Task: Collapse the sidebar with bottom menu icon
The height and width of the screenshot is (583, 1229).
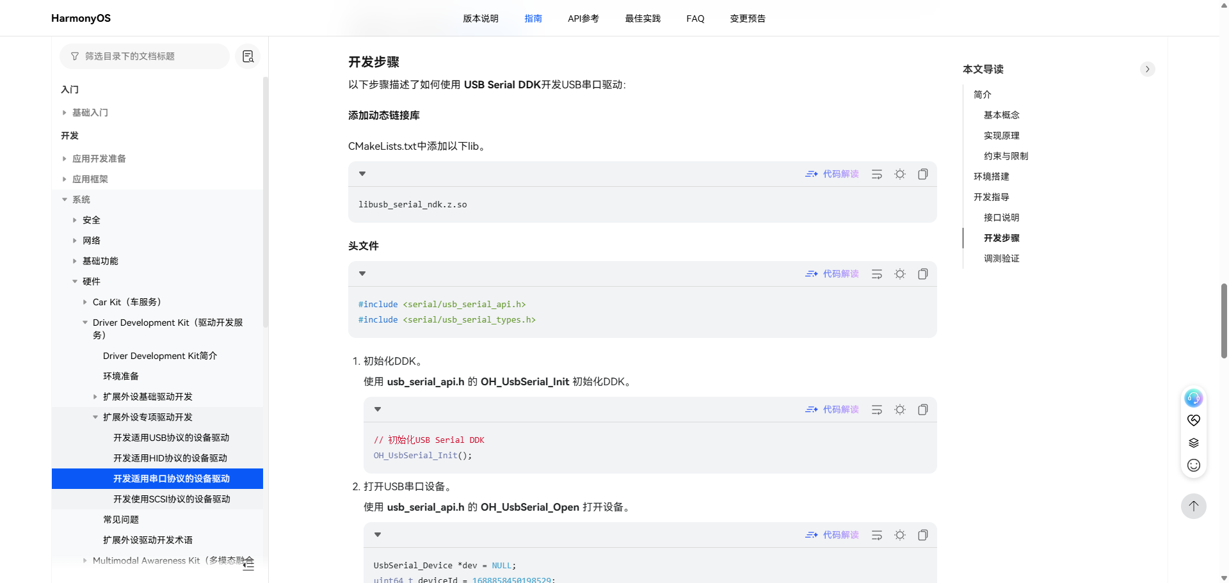Action: click(x=248, y=564)
